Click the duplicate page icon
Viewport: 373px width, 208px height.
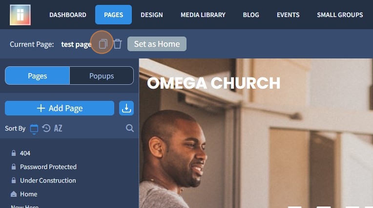click(103, 44)
